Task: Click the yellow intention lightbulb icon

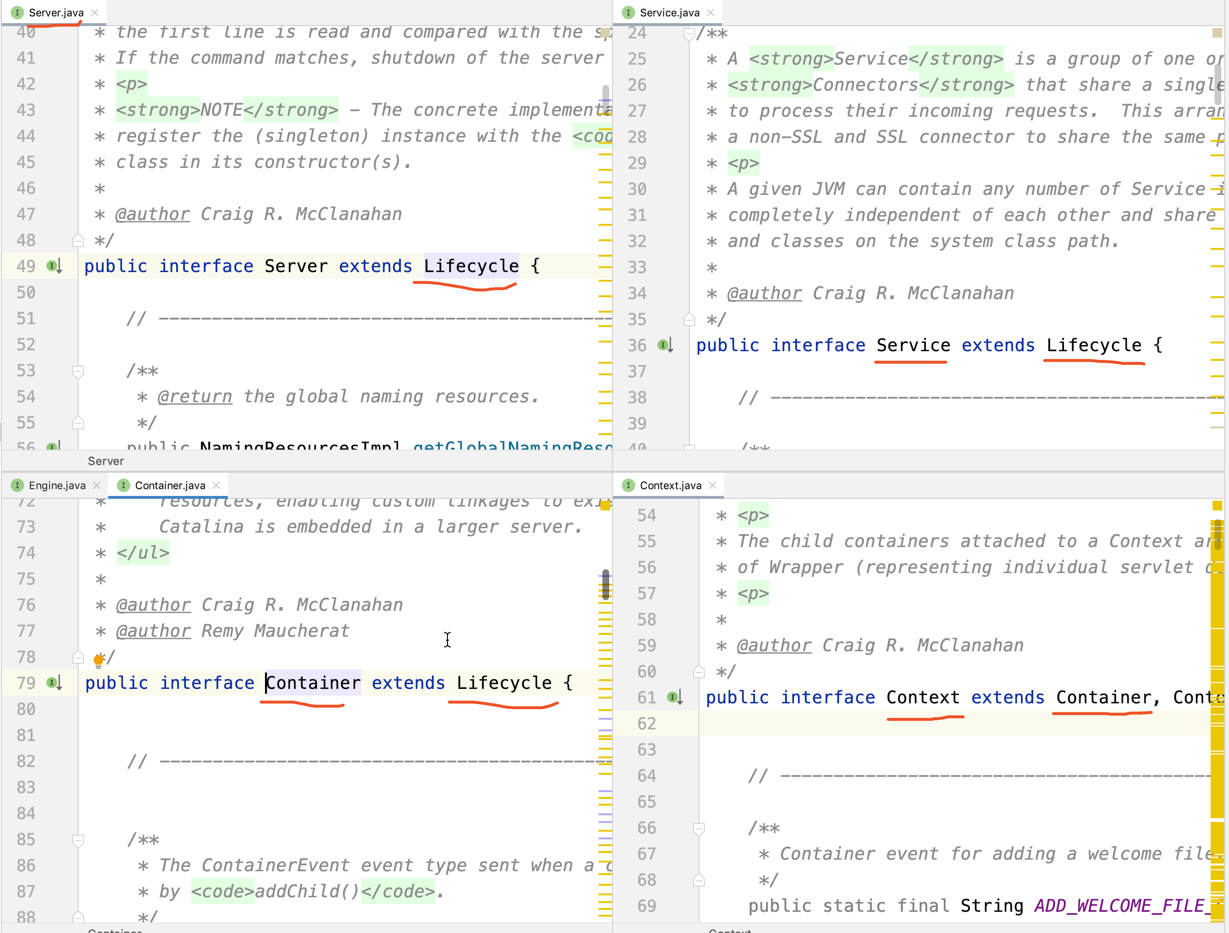Action: [x=98, y=660]
